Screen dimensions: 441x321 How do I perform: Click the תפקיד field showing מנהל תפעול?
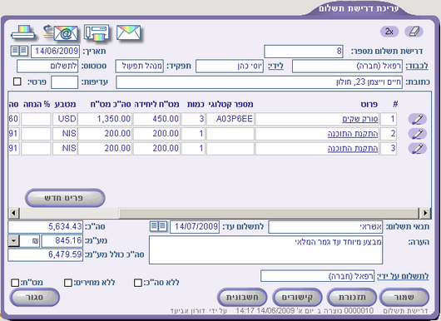[x=140, y=67]
